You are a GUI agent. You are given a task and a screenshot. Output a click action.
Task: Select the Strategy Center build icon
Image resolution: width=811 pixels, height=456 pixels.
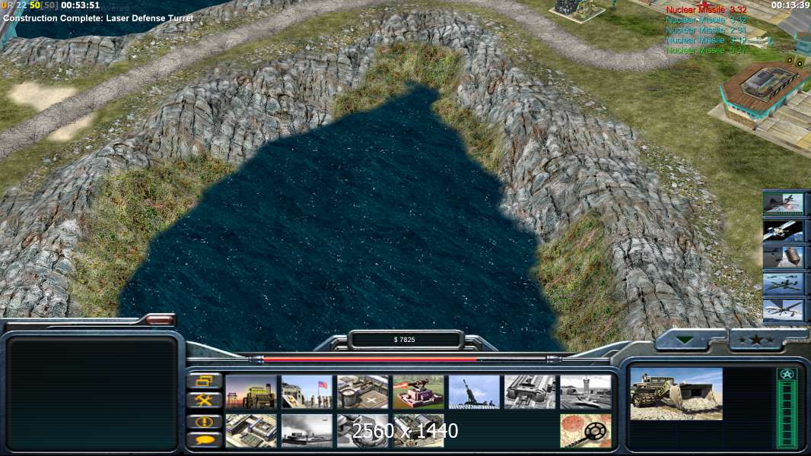click(251, 431)
